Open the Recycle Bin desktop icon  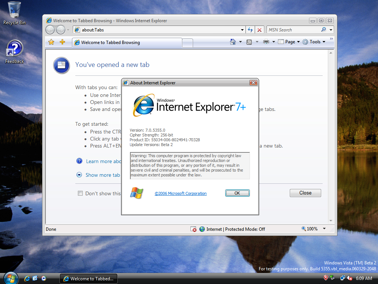tap(14, 13)
